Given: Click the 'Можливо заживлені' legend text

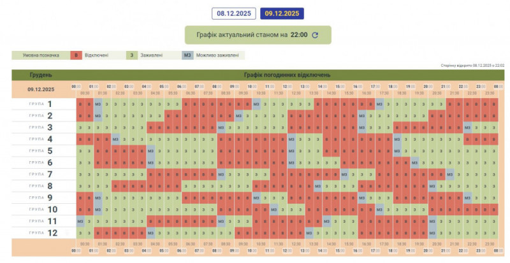Looking at the screenshot, I should [219, 55].
